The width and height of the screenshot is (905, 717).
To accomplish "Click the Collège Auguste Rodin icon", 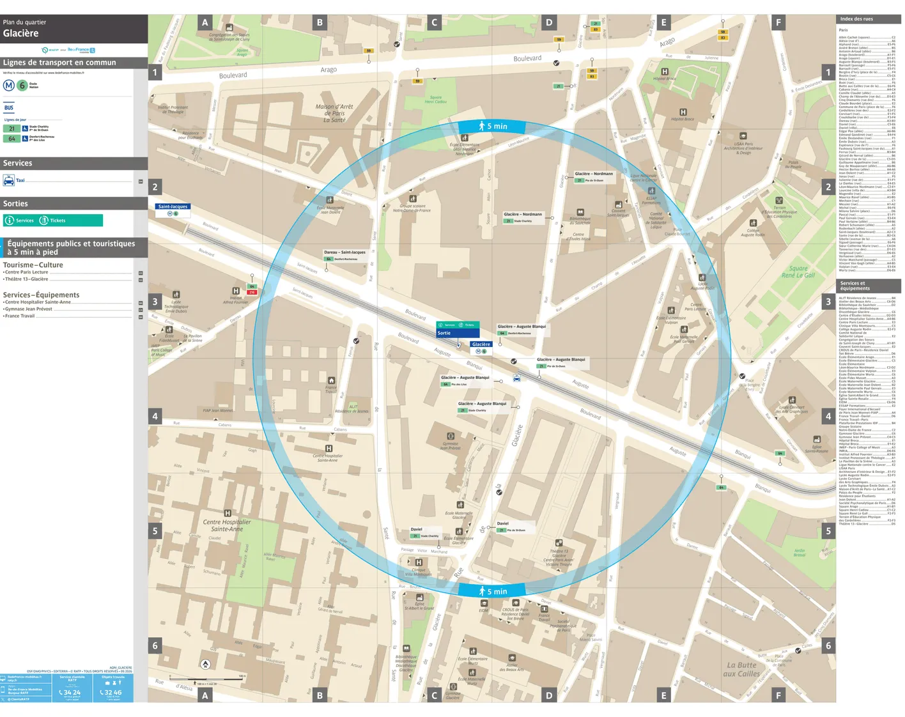I will click(x=753, y=223).
